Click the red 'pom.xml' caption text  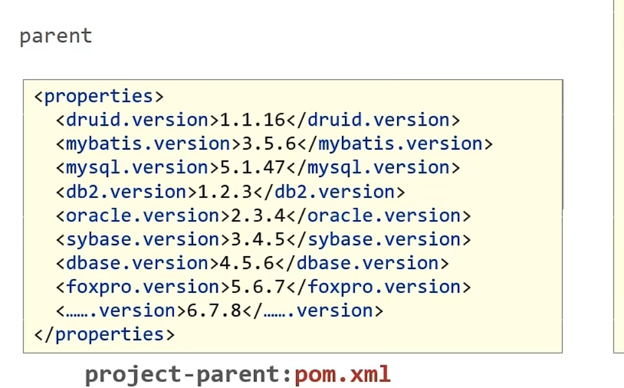[342, 374]
